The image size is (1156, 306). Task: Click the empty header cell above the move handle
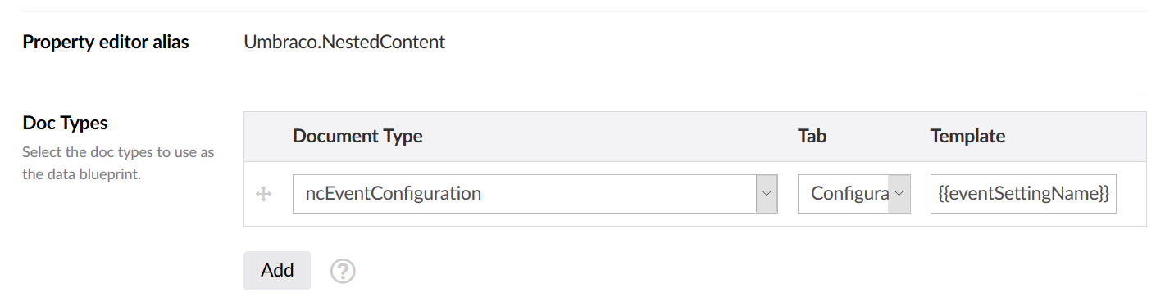[264, 137]
